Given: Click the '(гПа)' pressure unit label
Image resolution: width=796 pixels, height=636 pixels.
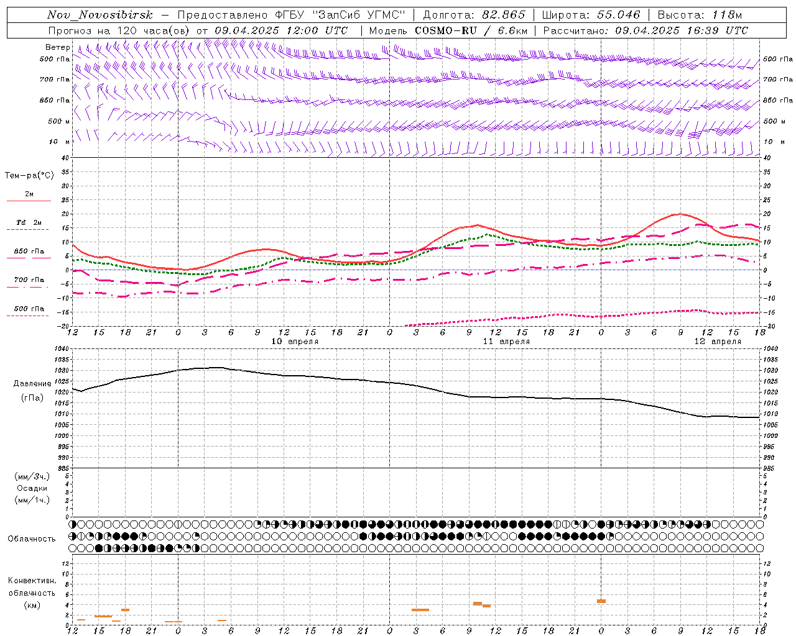Looking at the screenshot, I should 32,398.
